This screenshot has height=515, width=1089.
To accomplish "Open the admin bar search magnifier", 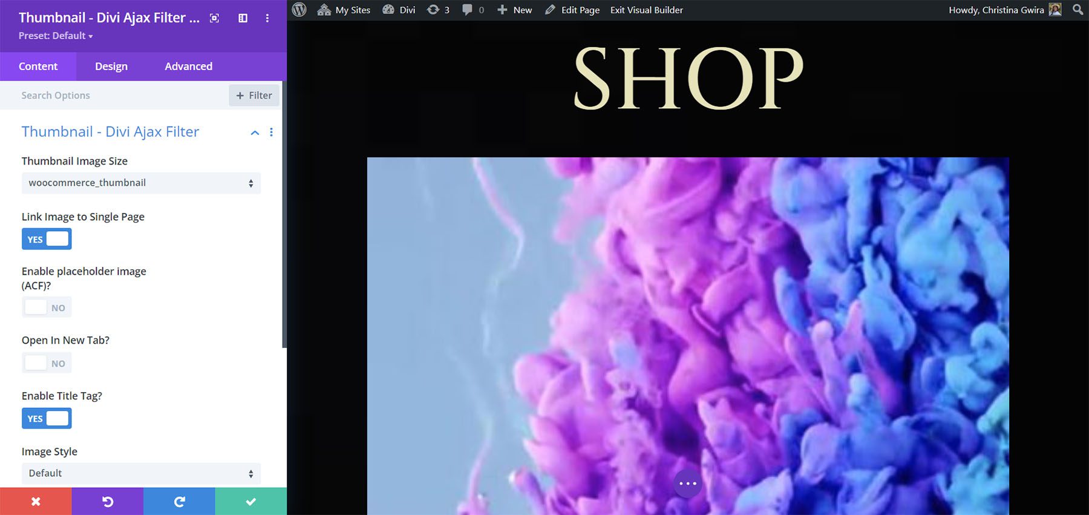I will coord(1078,10).
